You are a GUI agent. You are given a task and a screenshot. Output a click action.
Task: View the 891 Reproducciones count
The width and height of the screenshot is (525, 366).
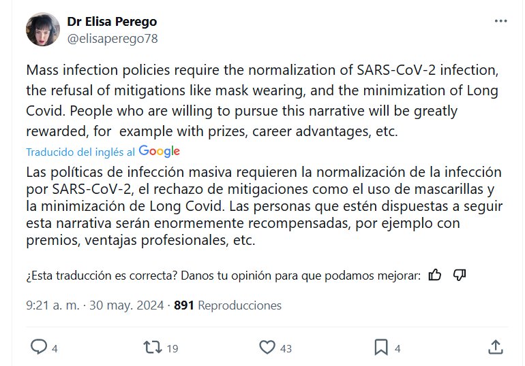pyautogui.click(x=228, y=305)
